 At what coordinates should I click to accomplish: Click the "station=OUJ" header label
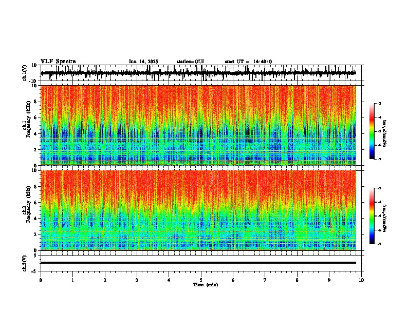tap(190, 62)
